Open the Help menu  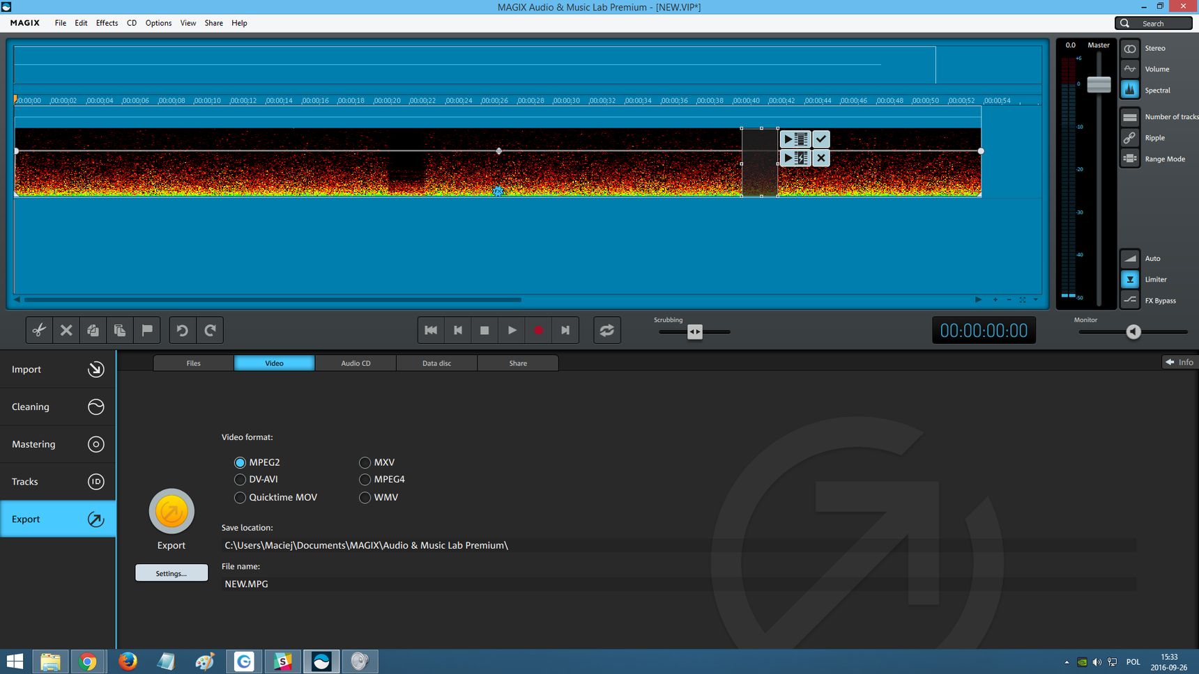click(x=239, y=23)
